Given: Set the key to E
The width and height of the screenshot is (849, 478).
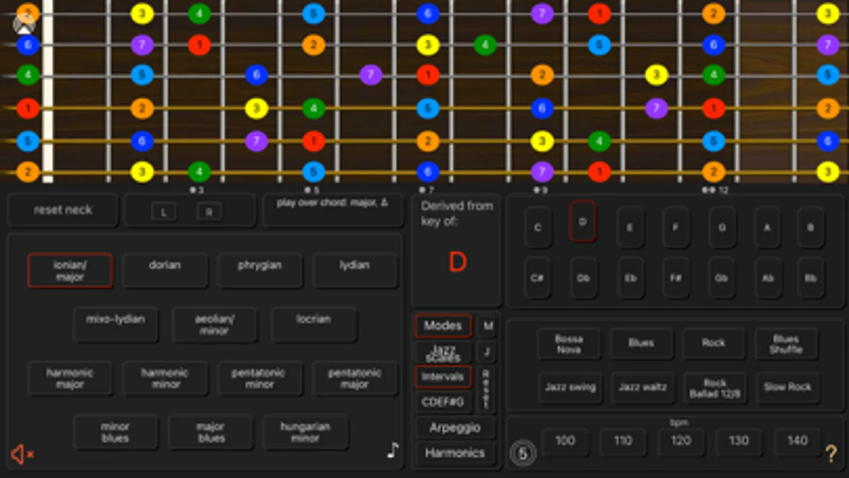Looking at the screenshot, I should pos(630,227).
